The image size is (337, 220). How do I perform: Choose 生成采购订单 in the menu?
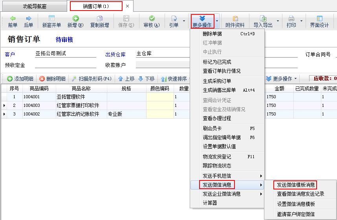point(217,81)
